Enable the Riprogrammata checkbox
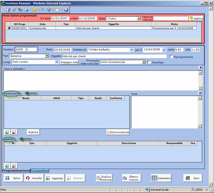 pyautogui.click(x=171, y=56)
